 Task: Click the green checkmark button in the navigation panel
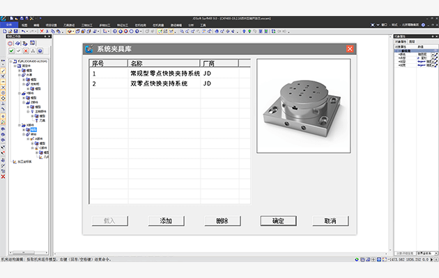point(11,51)
